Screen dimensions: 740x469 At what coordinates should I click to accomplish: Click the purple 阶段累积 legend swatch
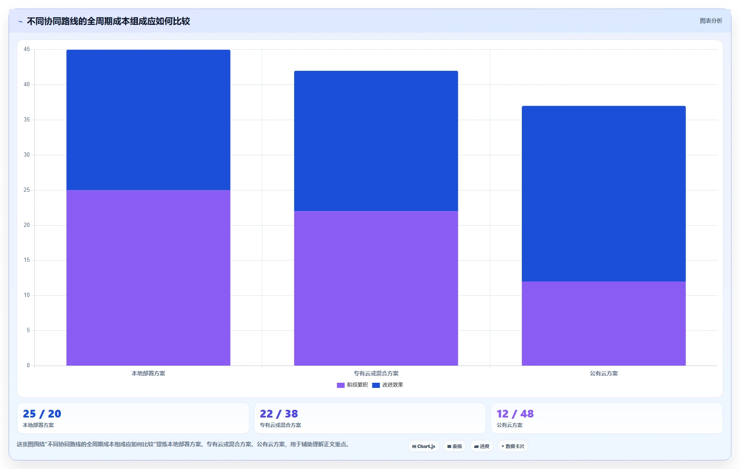(x=341, y=385)
